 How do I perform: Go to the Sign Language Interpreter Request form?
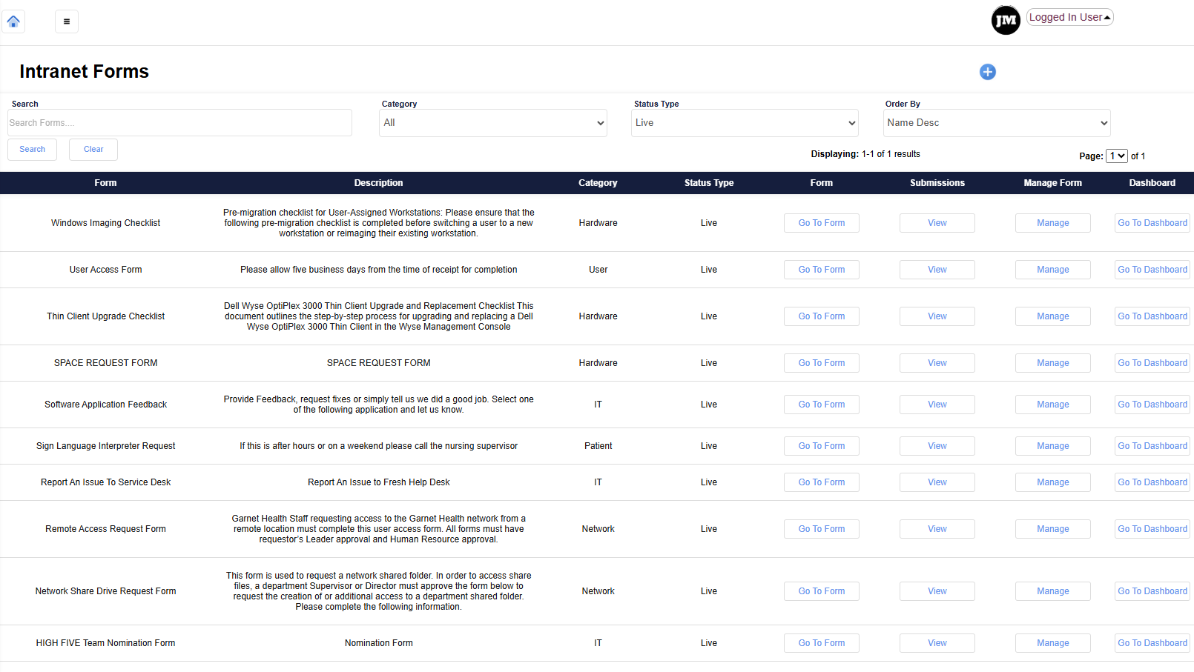pos(822,446)
